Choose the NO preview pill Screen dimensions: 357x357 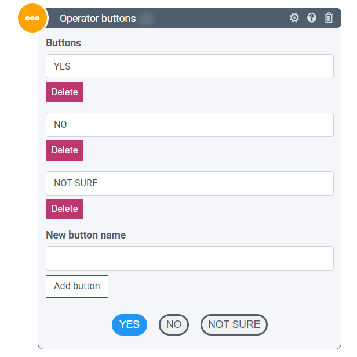click(x=174, y=324)
